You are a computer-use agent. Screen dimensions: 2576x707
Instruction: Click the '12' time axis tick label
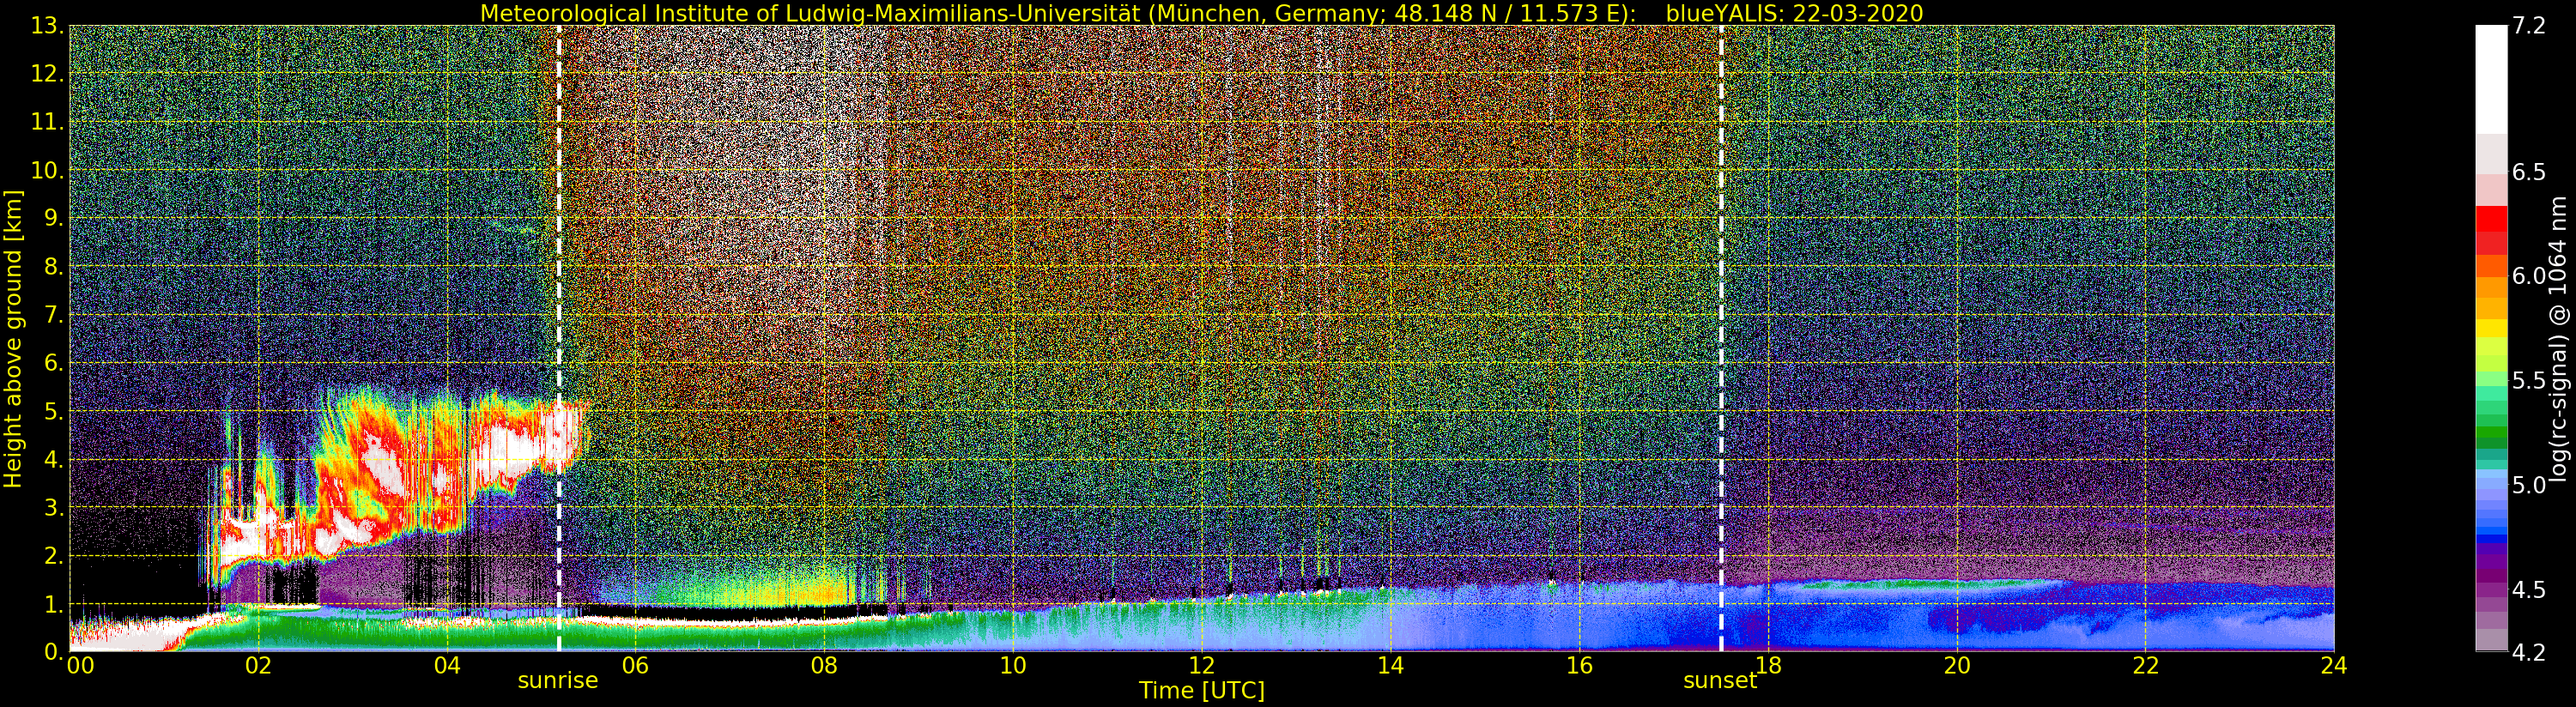[x=1201, y=666]
